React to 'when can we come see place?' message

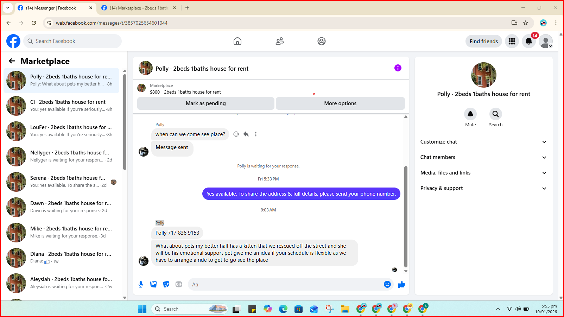236,134
